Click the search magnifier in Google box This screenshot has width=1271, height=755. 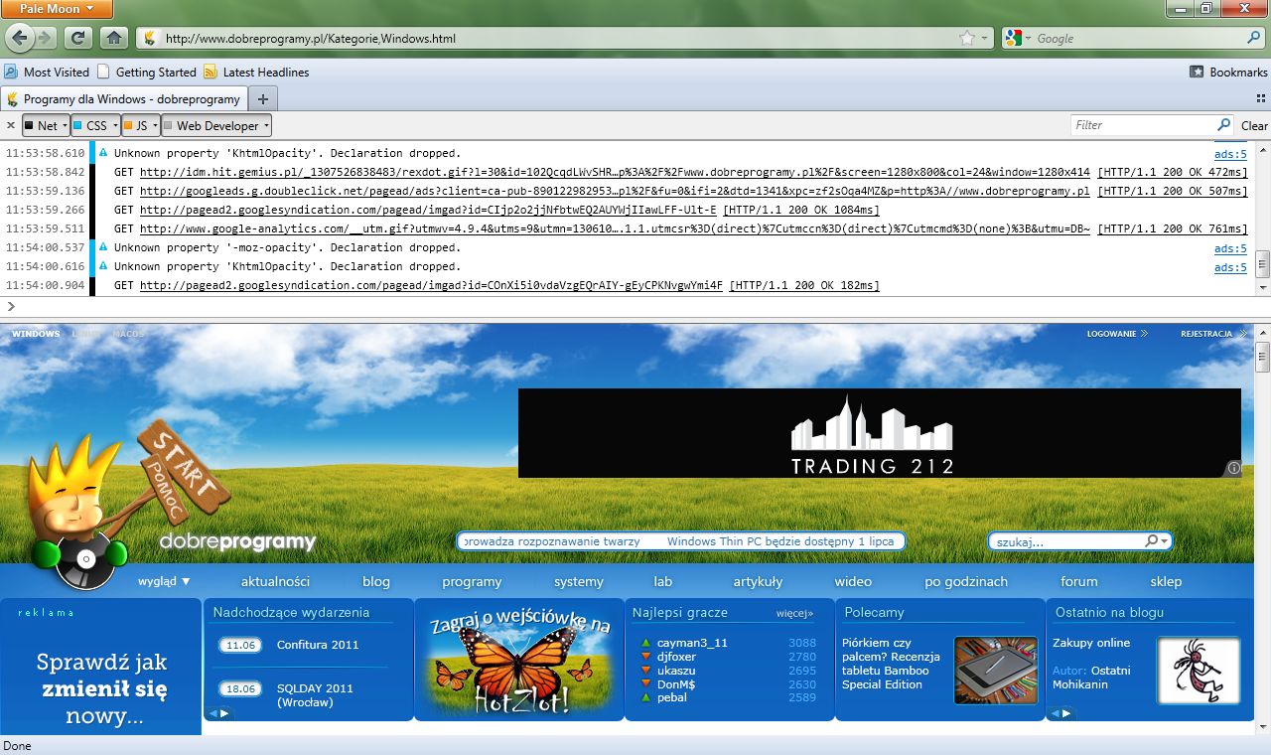[x=1254, y=38]
